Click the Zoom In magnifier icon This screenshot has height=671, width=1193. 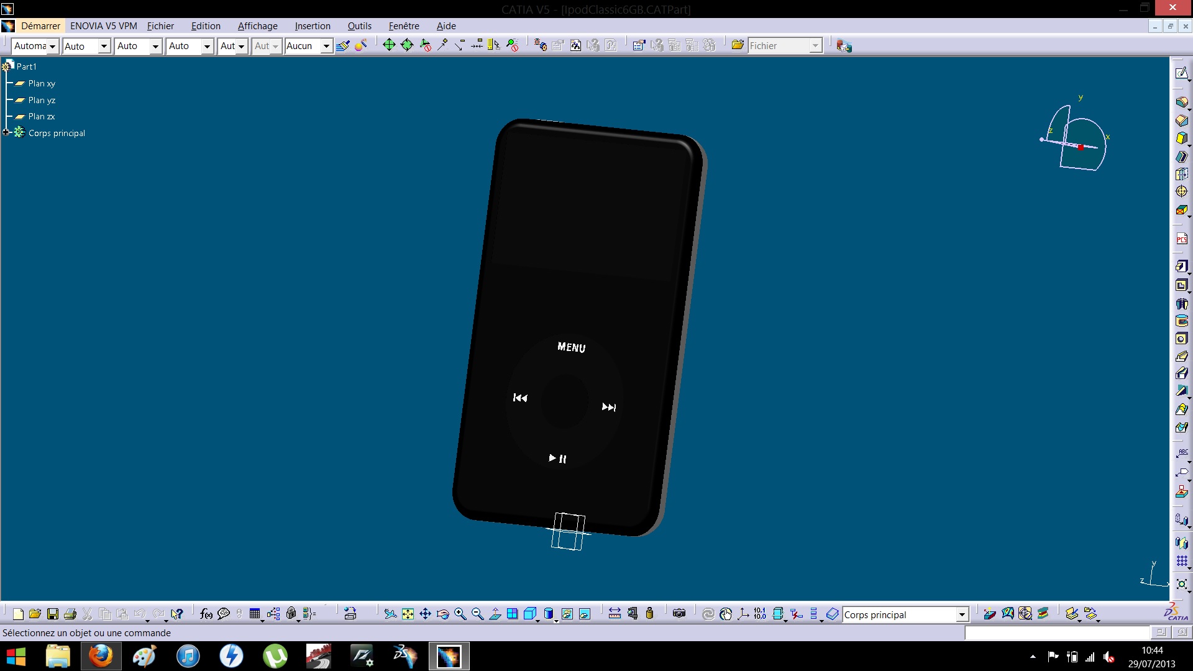(x=460, y=614)
